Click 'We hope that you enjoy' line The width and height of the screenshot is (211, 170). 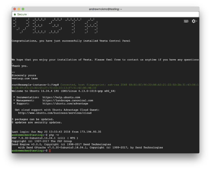tap(105, 60)
